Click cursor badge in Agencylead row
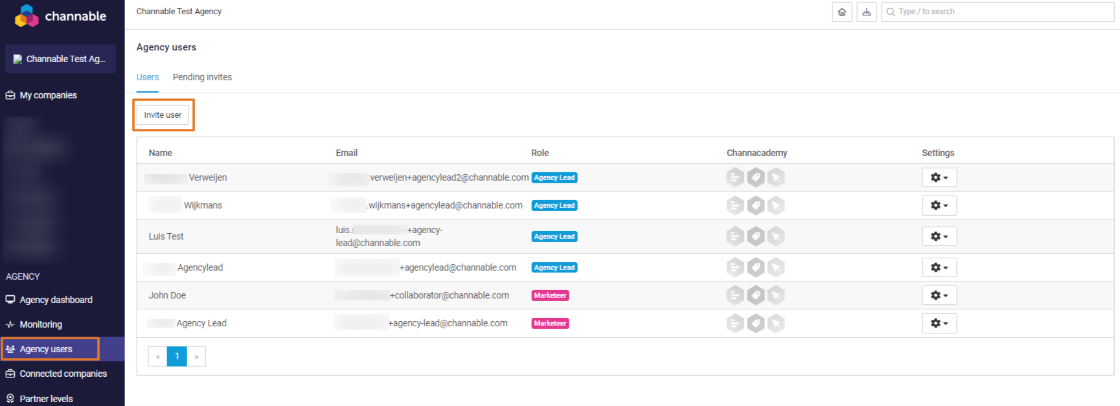This screenshot has width=1120, height=406. tap(776, 267)
